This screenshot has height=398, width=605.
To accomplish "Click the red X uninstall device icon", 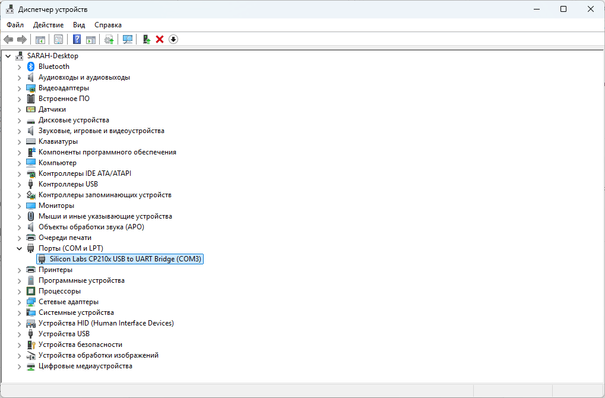I will [x=160, y=39].
